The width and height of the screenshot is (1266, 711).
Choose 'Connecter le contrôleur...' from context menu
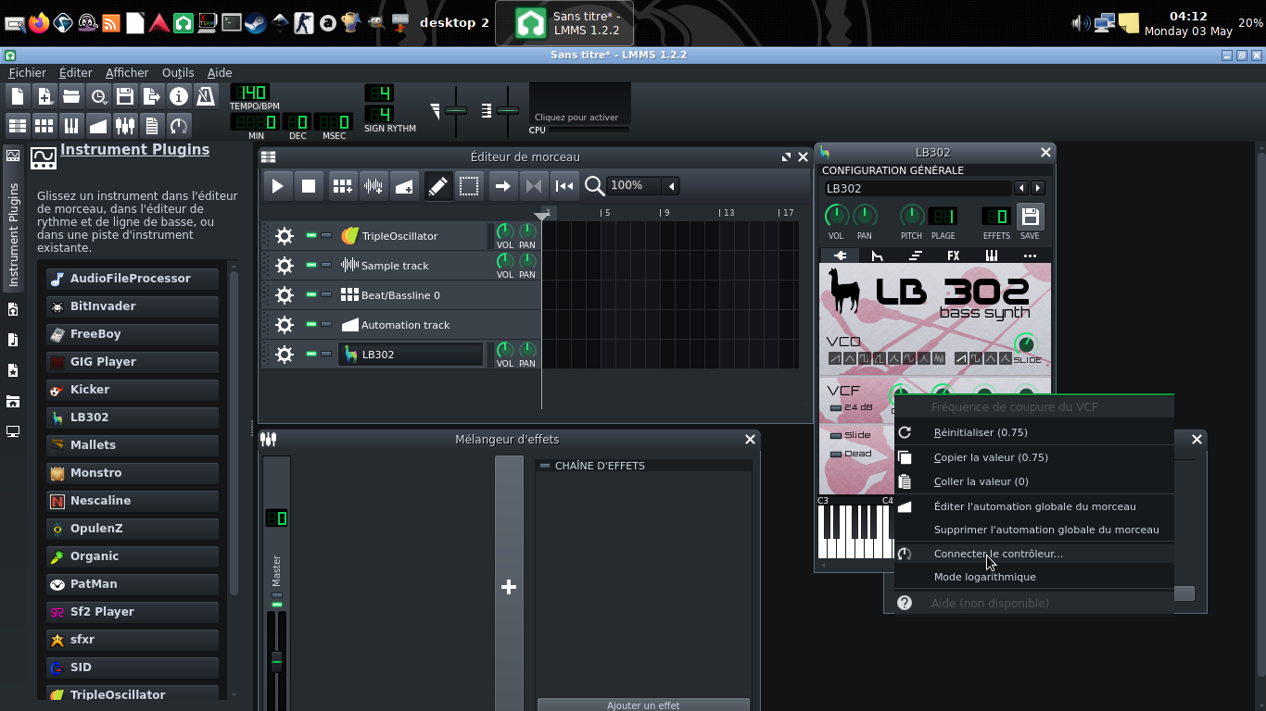click(x=998, y=554)
